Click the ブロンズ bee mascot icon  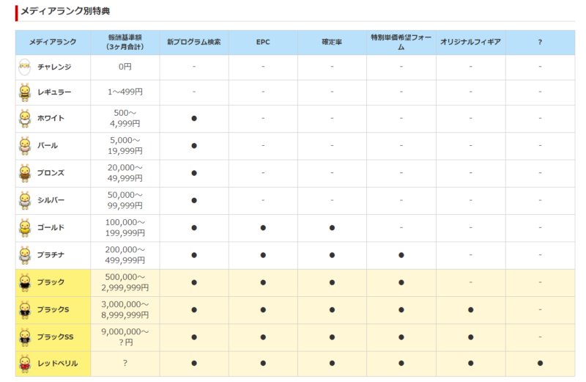[x=25, y=173]
